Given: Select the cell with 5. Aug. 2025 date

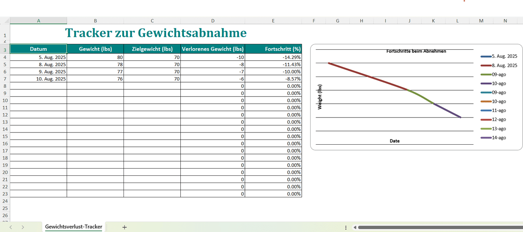Looking at the screenshot, I should (x=39, y=57).
